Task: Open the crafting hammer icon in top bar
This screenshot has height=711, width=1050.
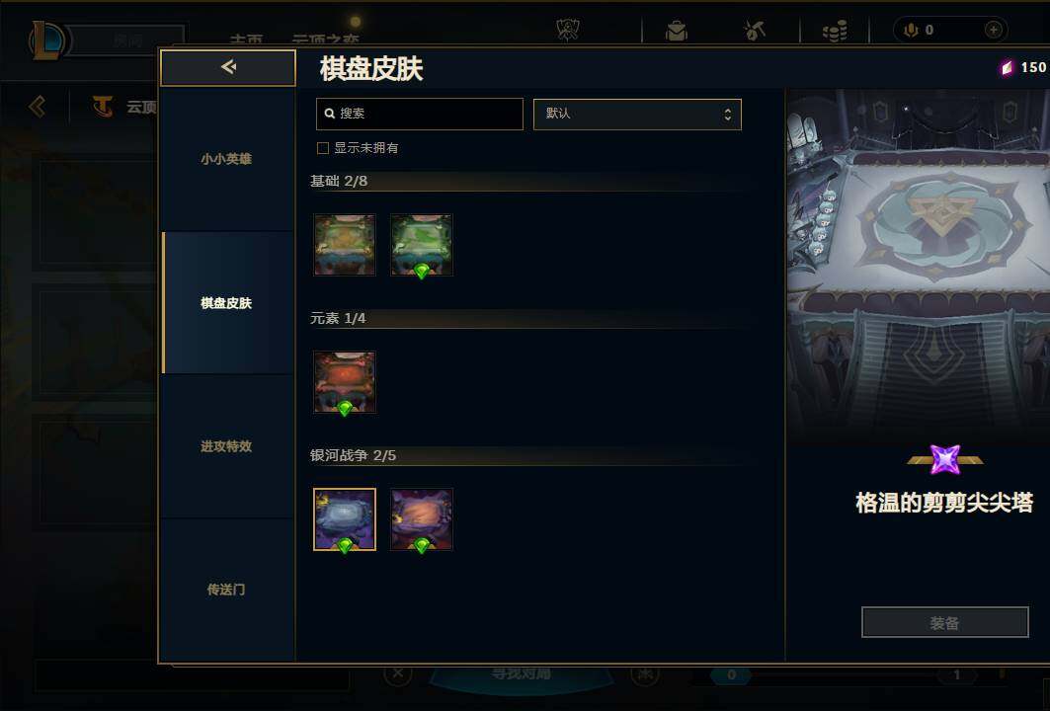Action: click(x=755, y=31)
